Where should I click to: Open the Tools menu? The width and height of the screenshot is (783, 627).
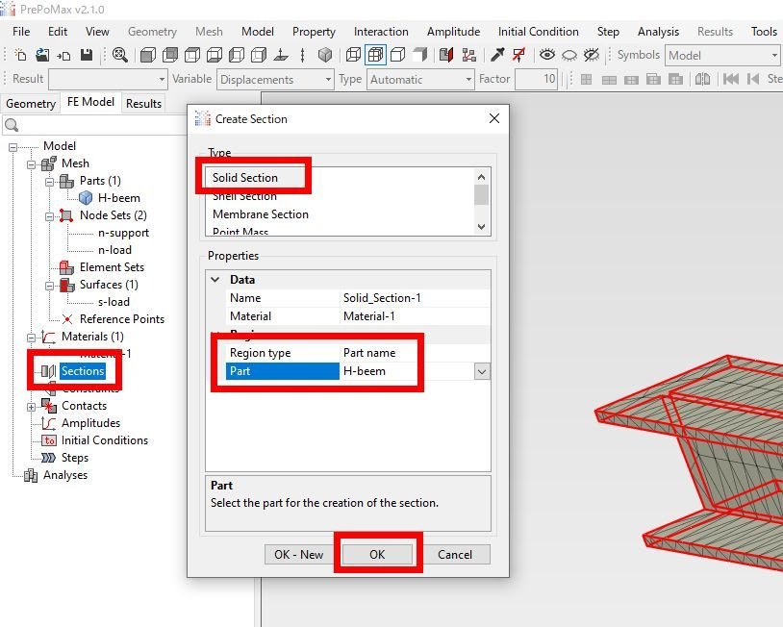764,32
